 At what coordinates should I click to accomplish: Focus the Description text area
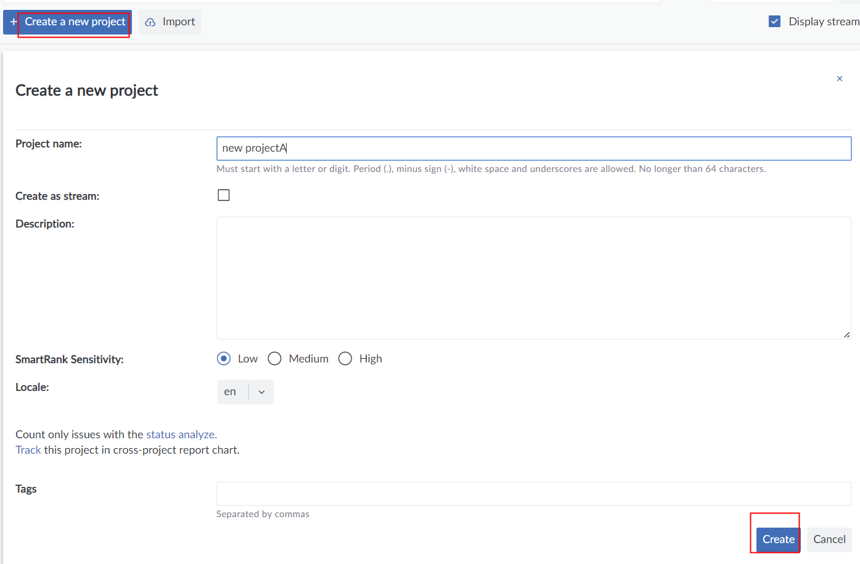point(533,277)
